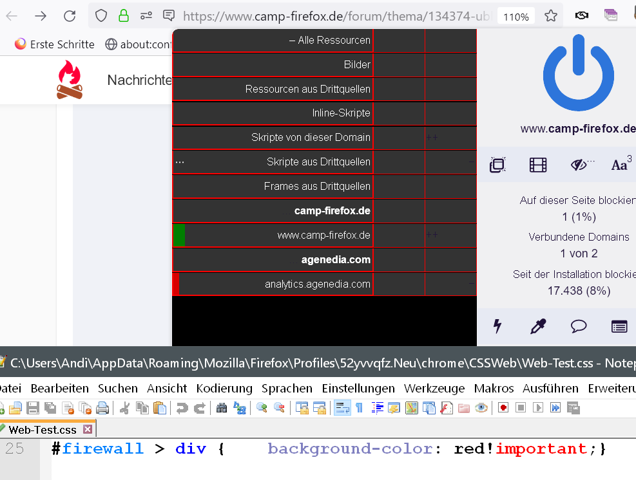Click Notepad++ open file folder icon
This screenshot has width=636, height=480.
tap(15, 408)
